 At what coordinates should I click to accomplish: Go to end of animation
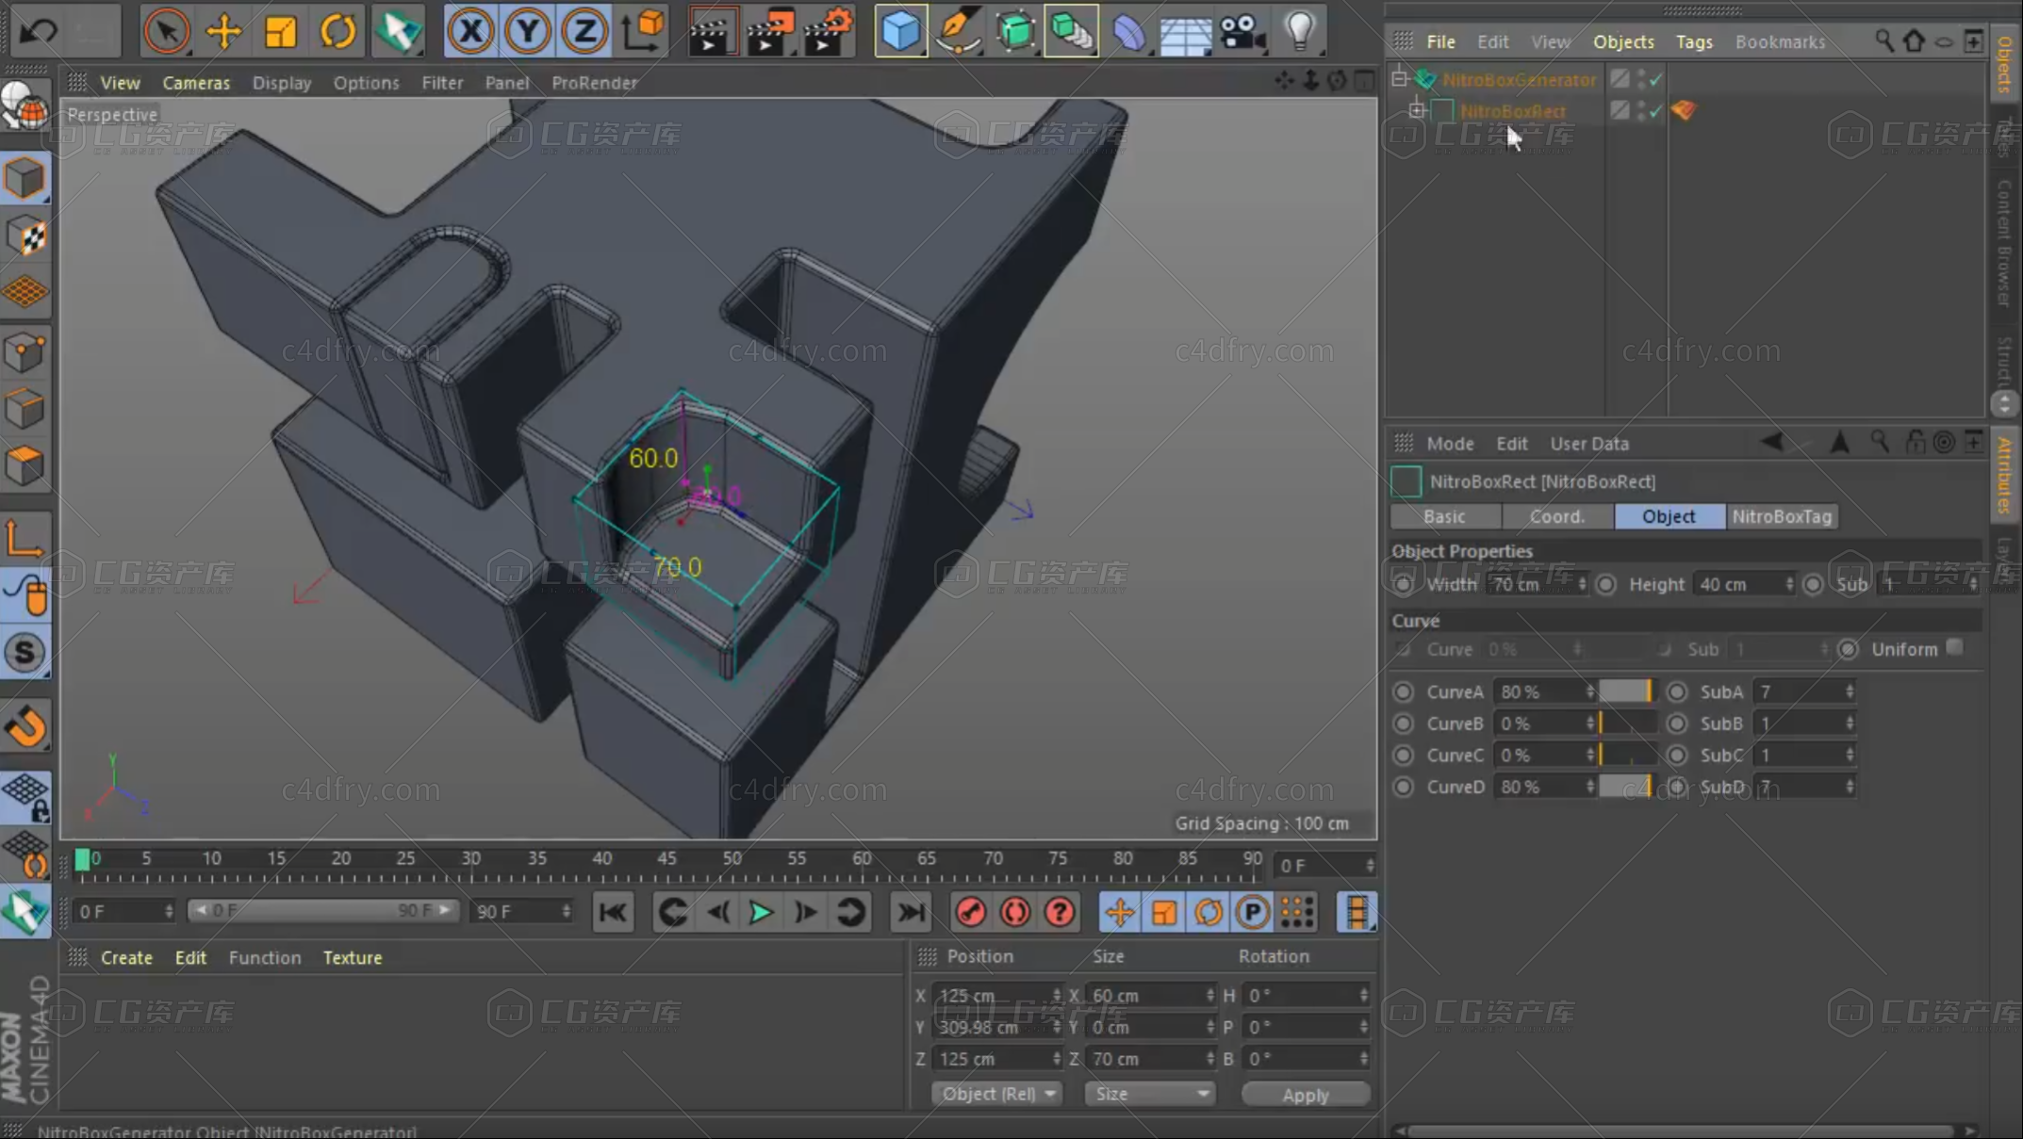910,912
